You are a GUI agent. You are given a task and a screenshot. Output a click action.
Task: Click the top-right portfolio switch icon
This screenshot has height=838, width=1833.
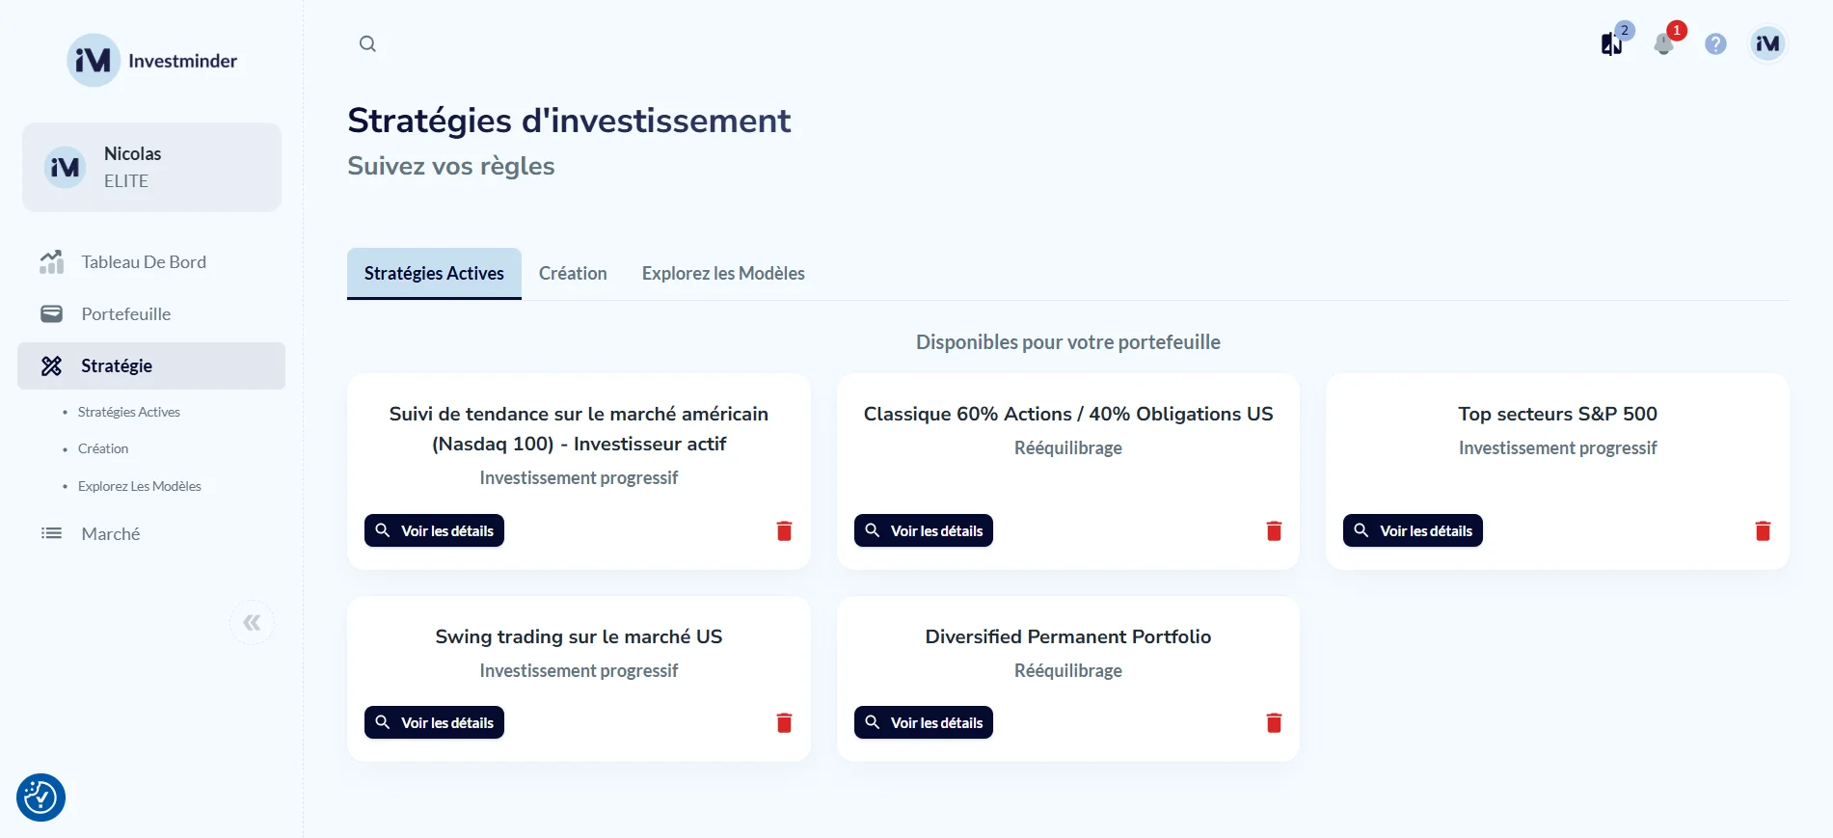(1611, 44)
